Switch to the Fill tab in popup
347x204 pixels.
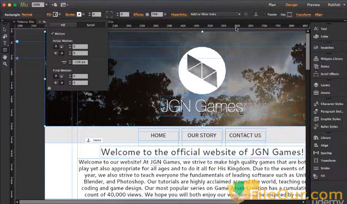tap(63, 25)
